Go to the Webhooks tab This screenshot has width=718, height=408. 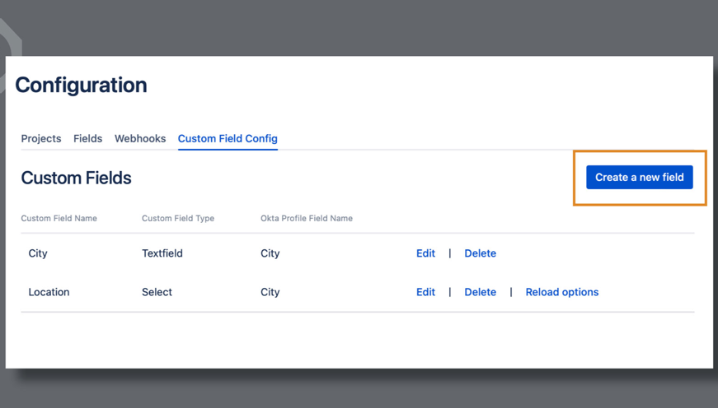[x=140, y=138]
